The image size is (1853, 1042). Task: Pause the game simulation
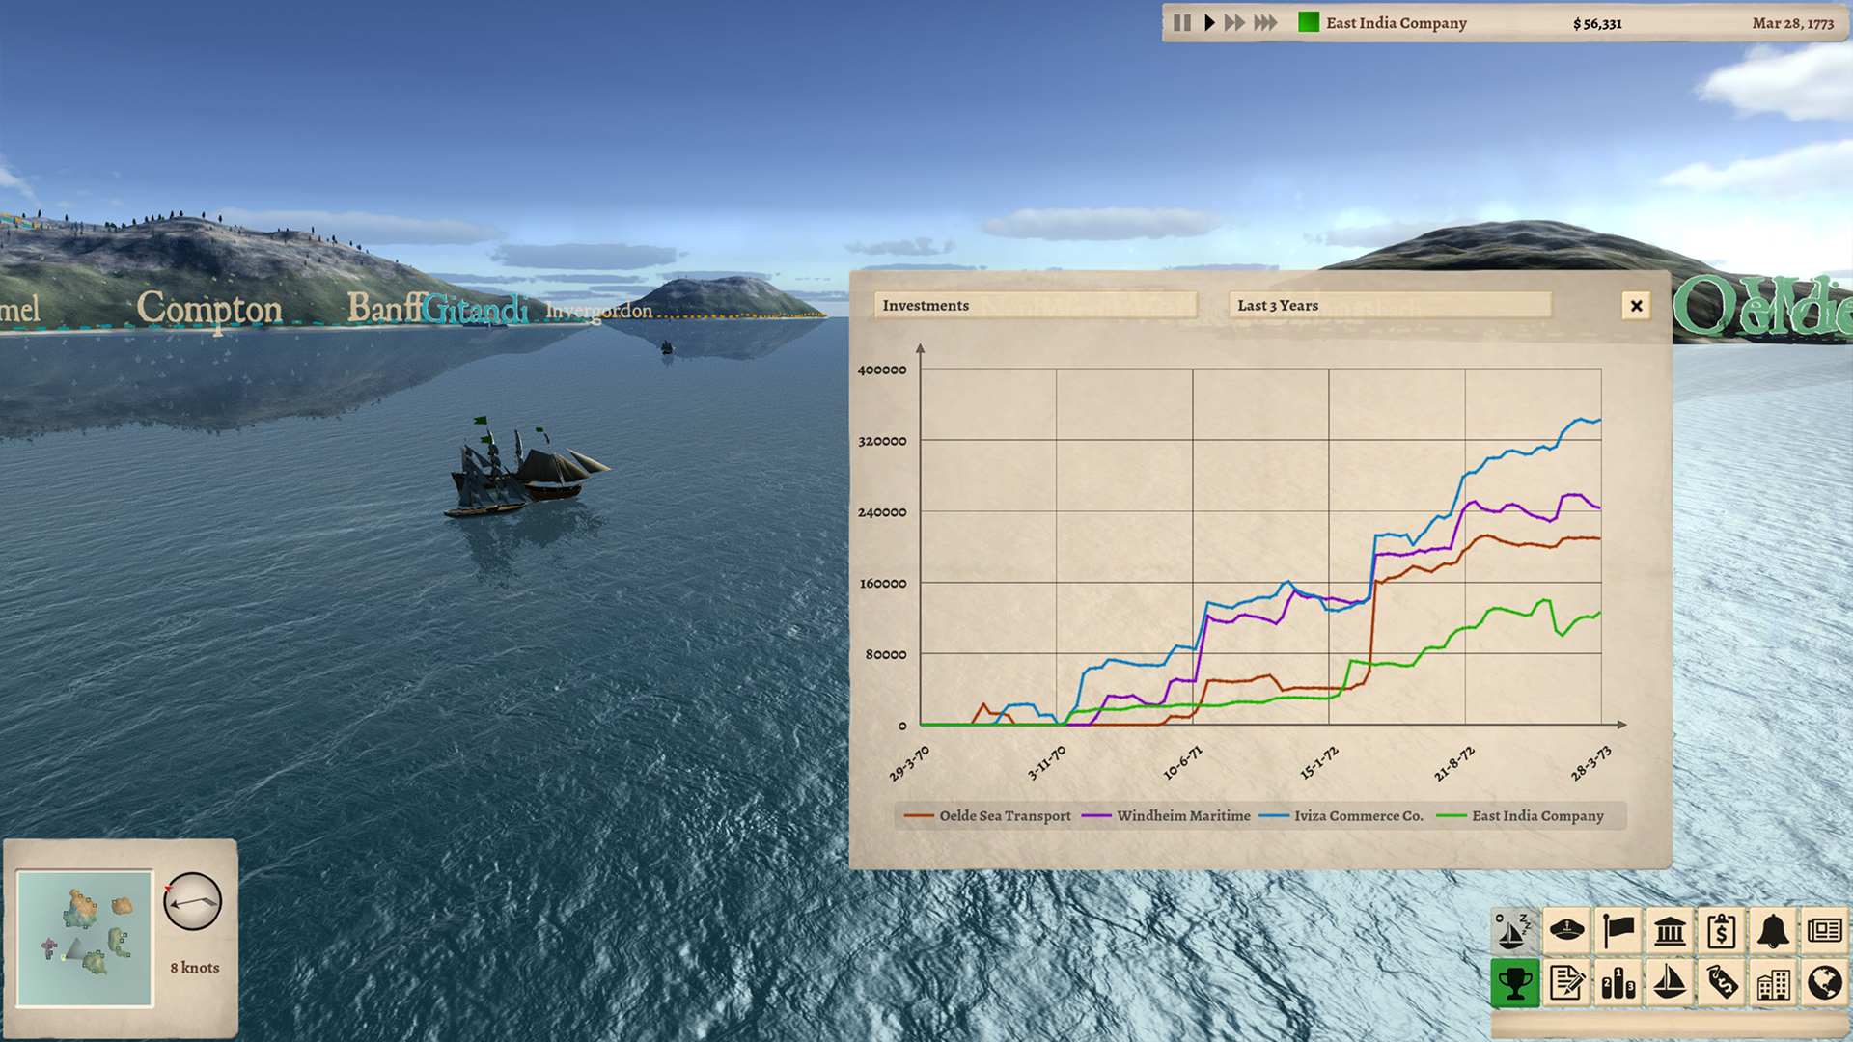[1181, 21]
